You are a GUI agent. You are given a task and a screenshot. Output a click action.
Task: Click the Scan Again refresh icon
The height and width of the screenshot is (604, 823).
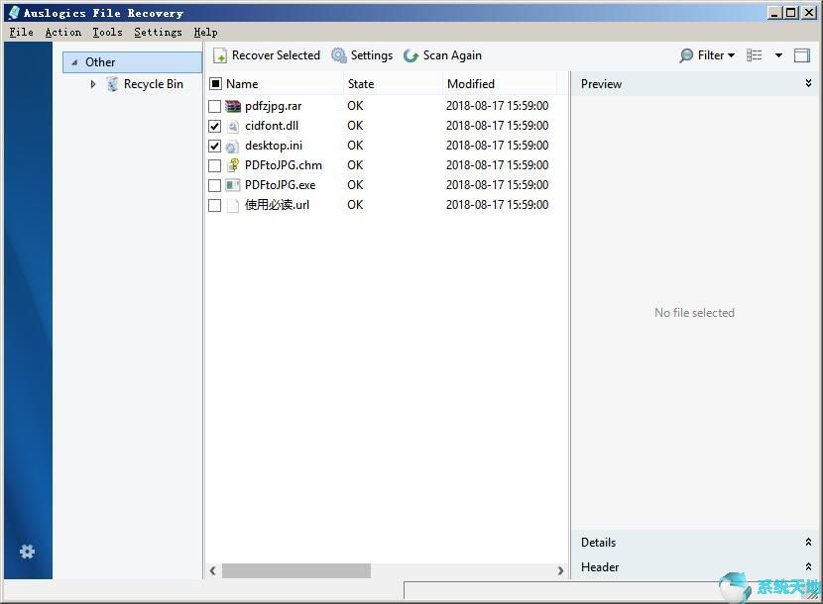pyautogui.click(x=411, y=55)
